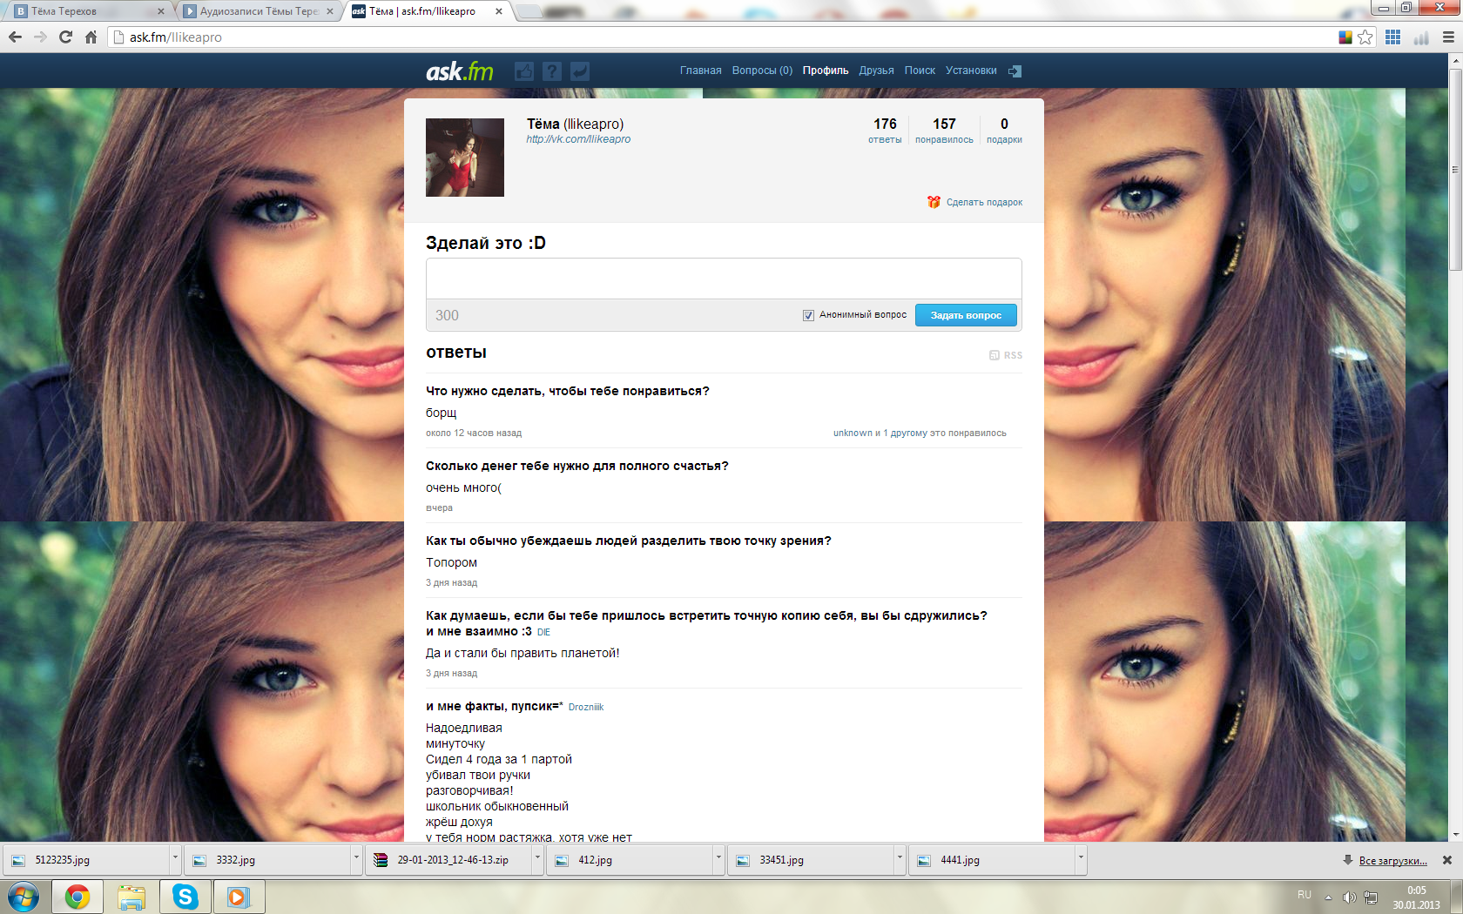Open the question-mark icon in ask.fm header
Screen dimensions: 1463x914
click(552, 71)
